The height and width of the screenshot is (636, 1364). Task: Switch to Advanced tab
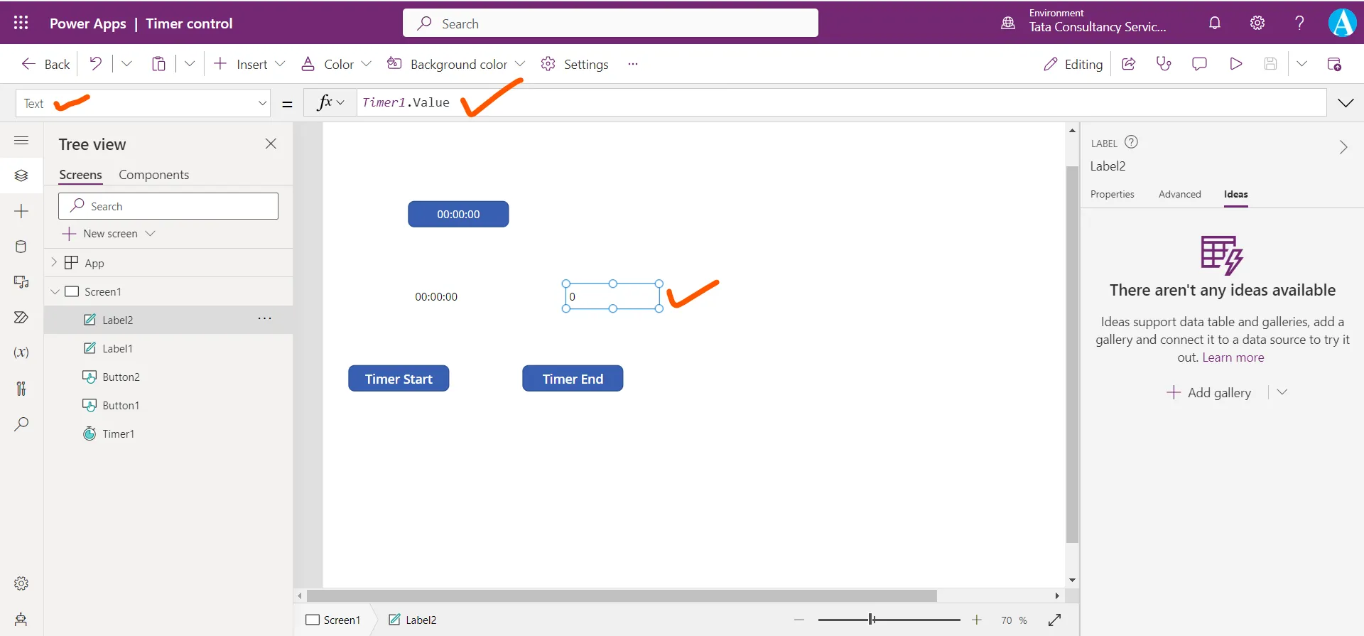pyautogui.click(x=1179, y=194)
